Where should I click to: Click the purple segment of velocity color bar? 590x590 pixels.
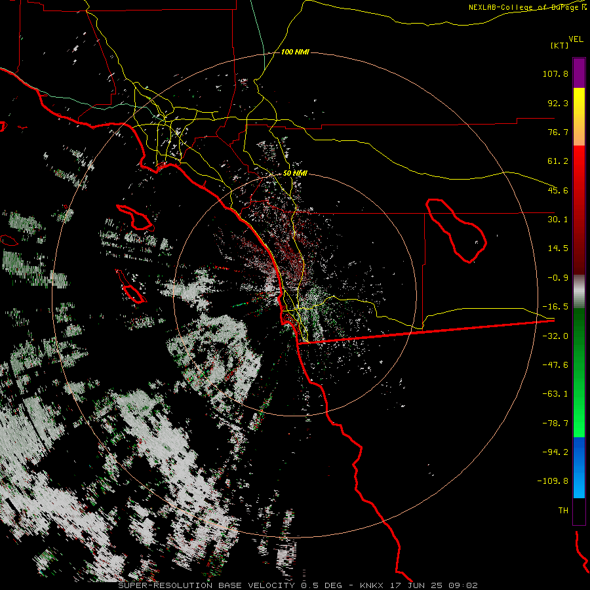[579, 73]
